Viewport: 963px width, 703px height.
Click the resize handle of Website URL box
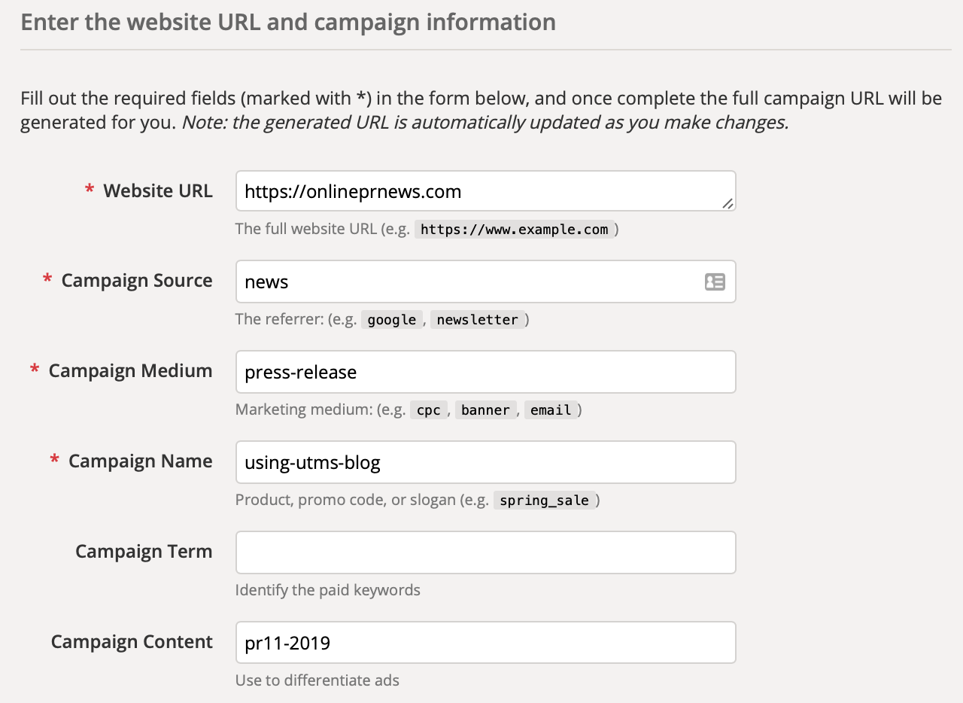[x=728, y=203]
